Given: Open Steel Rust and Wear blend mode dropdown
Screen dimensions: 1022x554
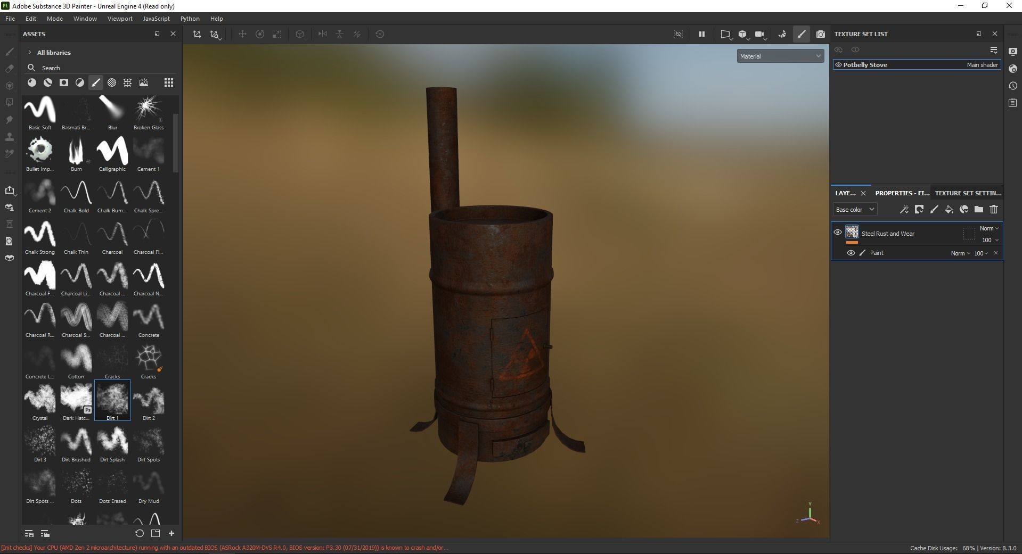Looking at the screenshot, I should point(989,228).
